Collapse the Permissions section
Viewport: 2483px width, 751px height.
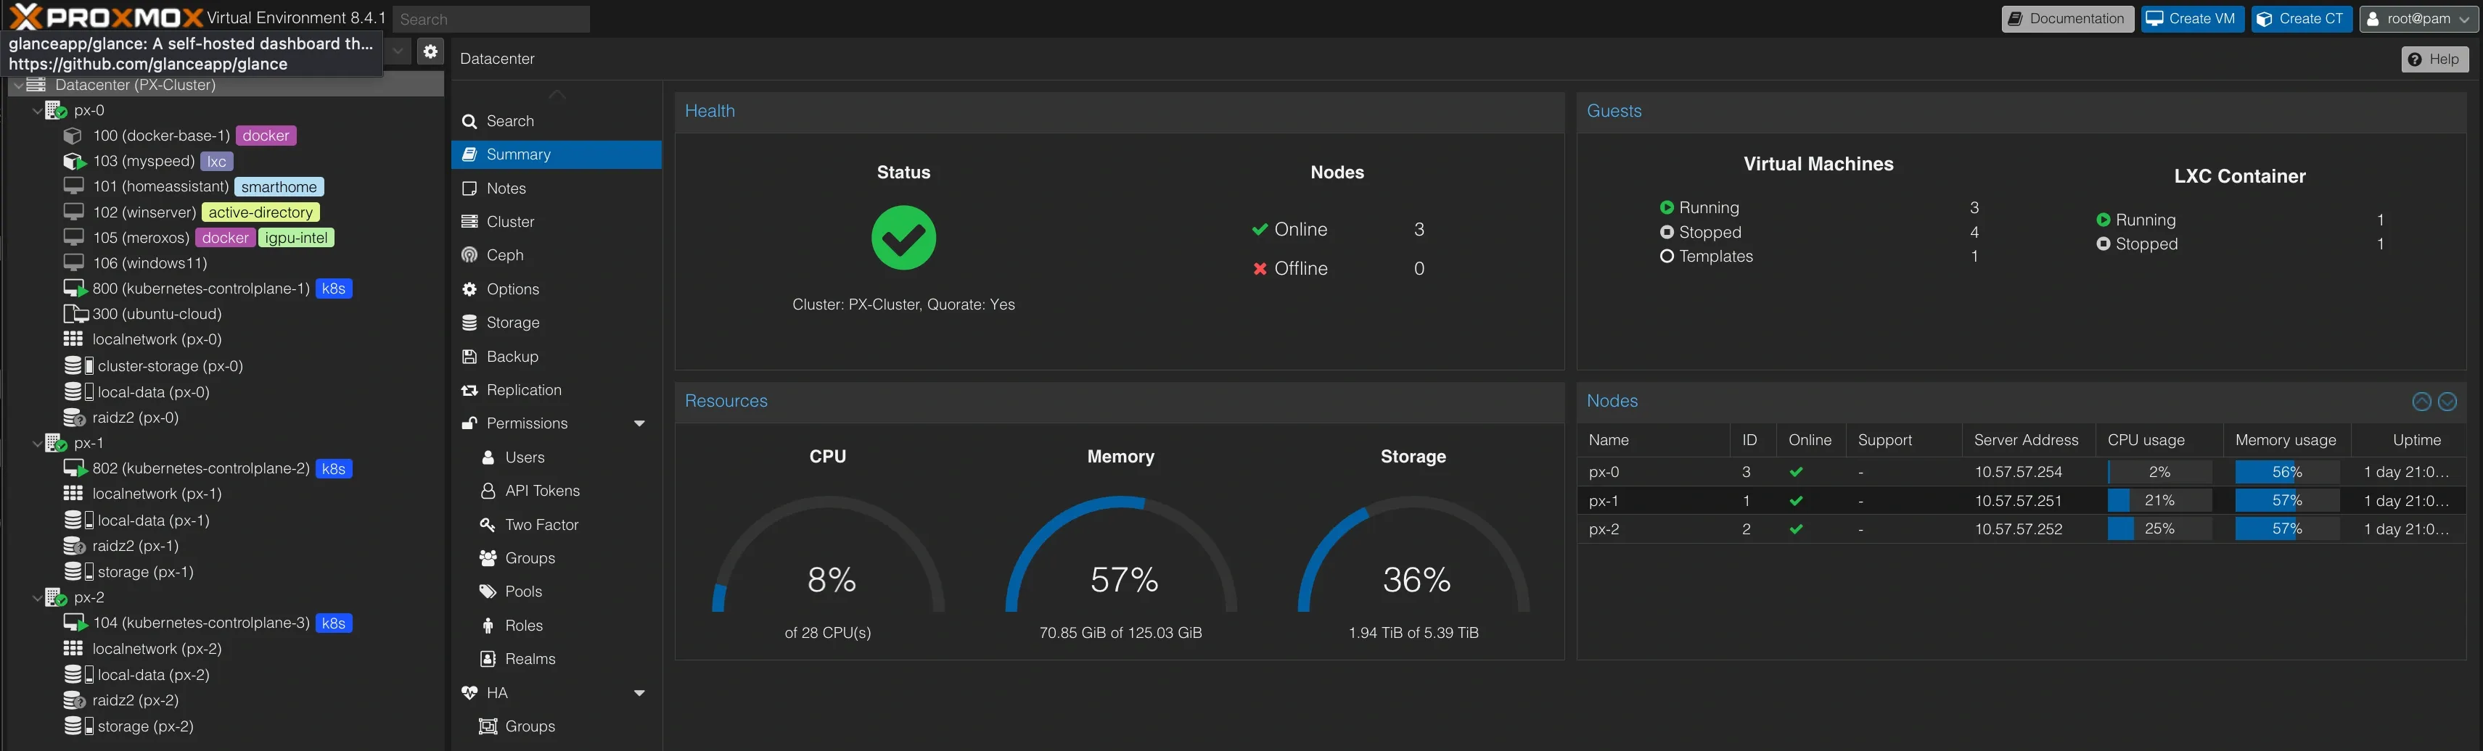[639, 423]
